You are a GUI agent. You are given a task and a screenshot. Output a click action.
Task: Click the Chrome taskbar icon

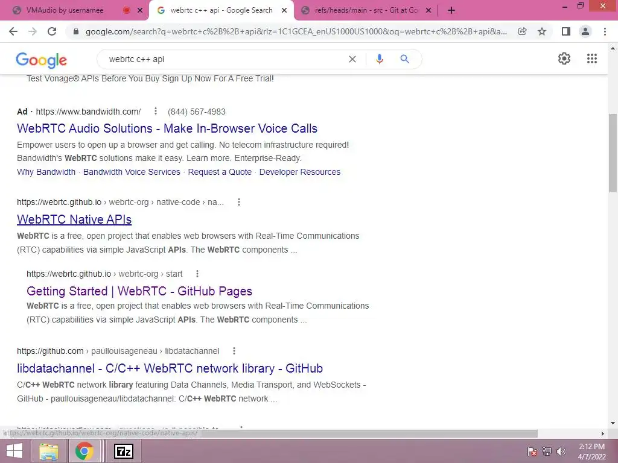point(84,451)
